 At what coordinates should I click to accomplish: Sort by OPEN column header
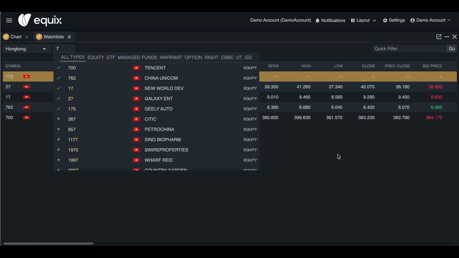coord(273,66)
